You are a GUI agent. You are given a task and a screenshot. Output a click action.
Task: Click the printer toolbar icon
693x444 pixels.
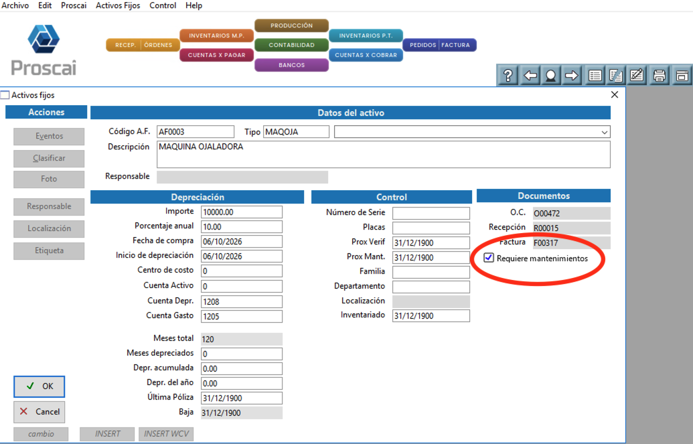tap(660, 75)
